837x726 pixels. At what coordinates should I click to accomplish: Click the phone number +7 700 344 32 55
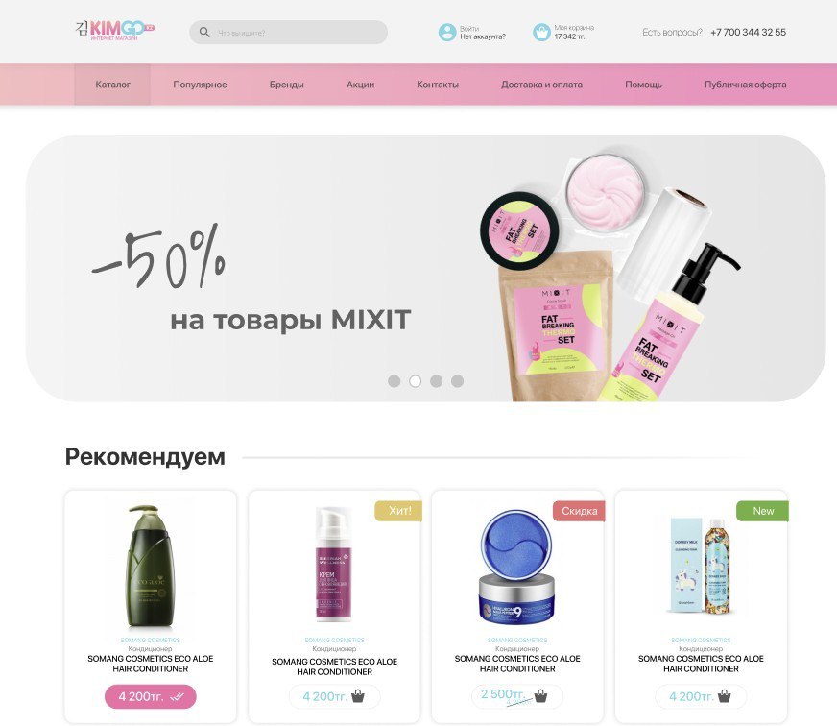tap(748, 32)
